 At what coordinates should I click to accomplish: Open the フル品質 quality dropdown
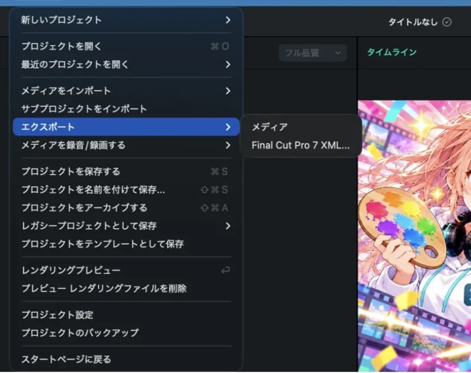tap(313, 53)
